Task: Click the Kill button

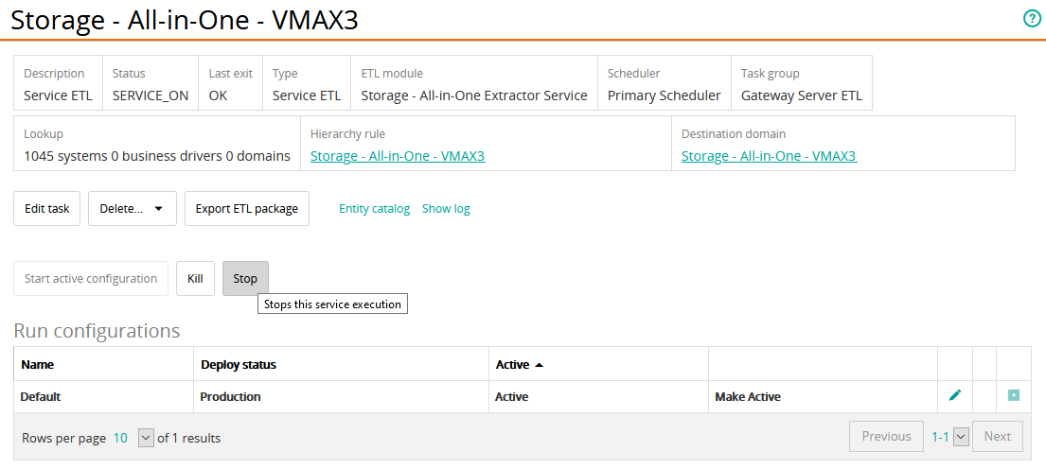Action: [195, 278]
